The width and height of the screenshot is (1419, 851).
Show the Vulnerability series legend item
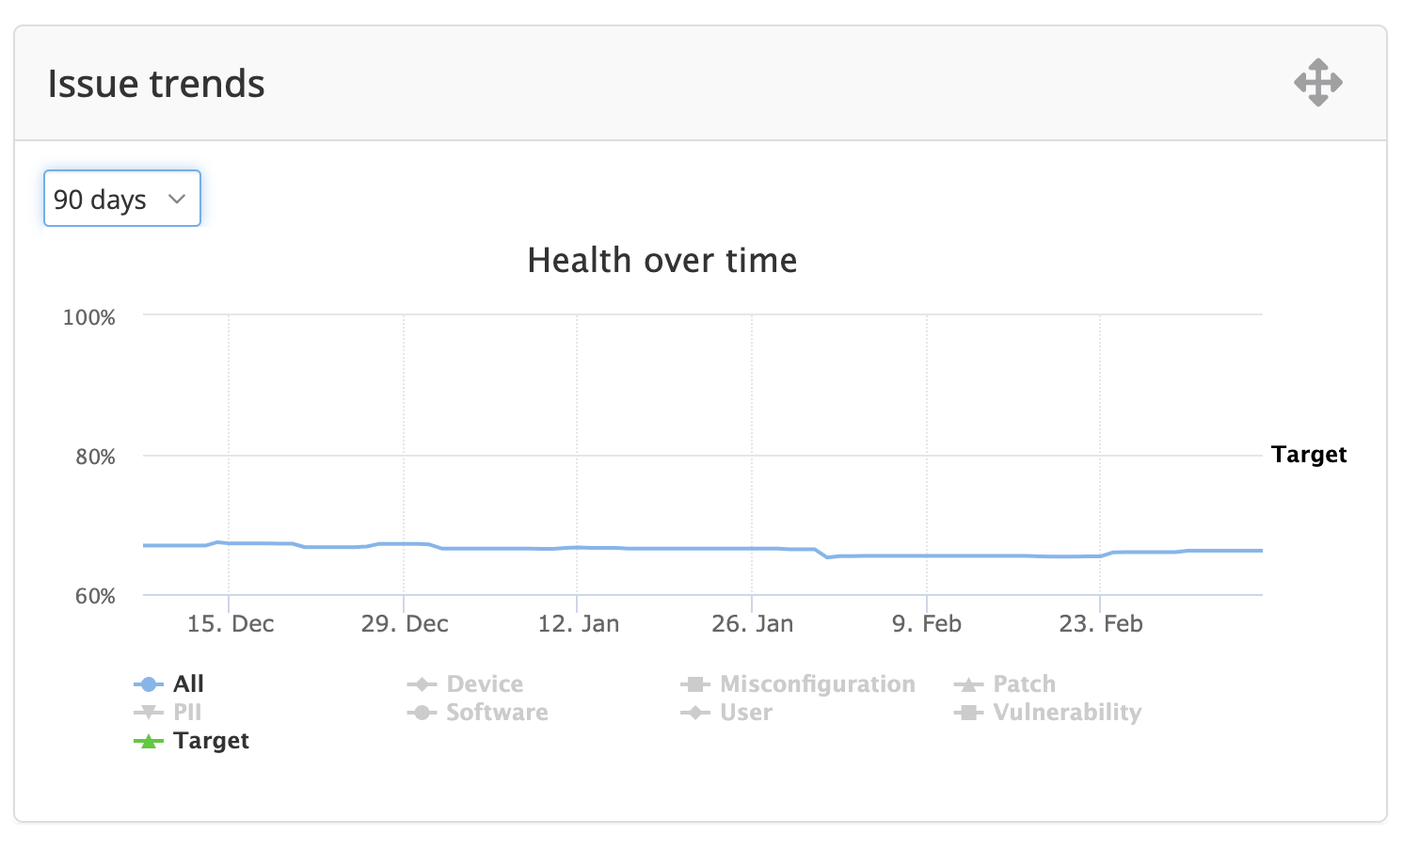1067,712
